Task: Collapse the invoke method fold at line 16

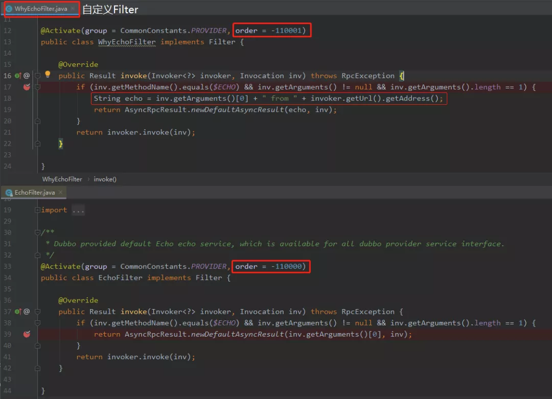Action: click(37, 76)
